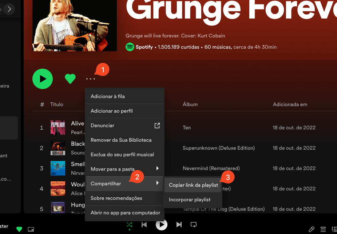Image resolution: width=337 pixels, height=234 pixels.
Task: Unlike the Grunge Forever playlist with the heart
Action: click(x=70, y=78)
